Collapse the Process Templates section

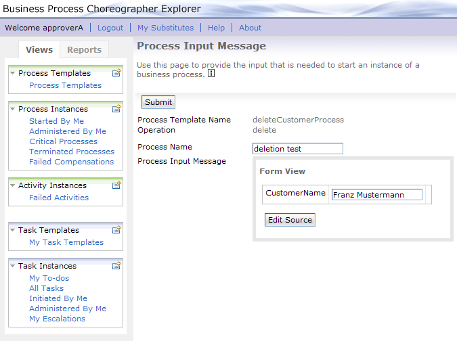pyautogui.click(x=13, y=73)
